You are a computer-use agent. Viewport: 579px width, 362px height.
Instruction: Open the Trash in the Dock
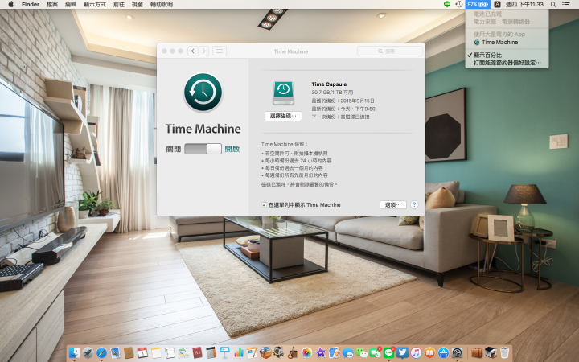click(x=505, y=353)
